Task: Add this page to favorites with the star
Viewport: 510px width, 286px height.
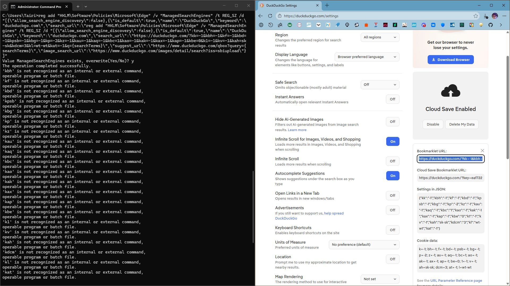Action: [475, 16]
